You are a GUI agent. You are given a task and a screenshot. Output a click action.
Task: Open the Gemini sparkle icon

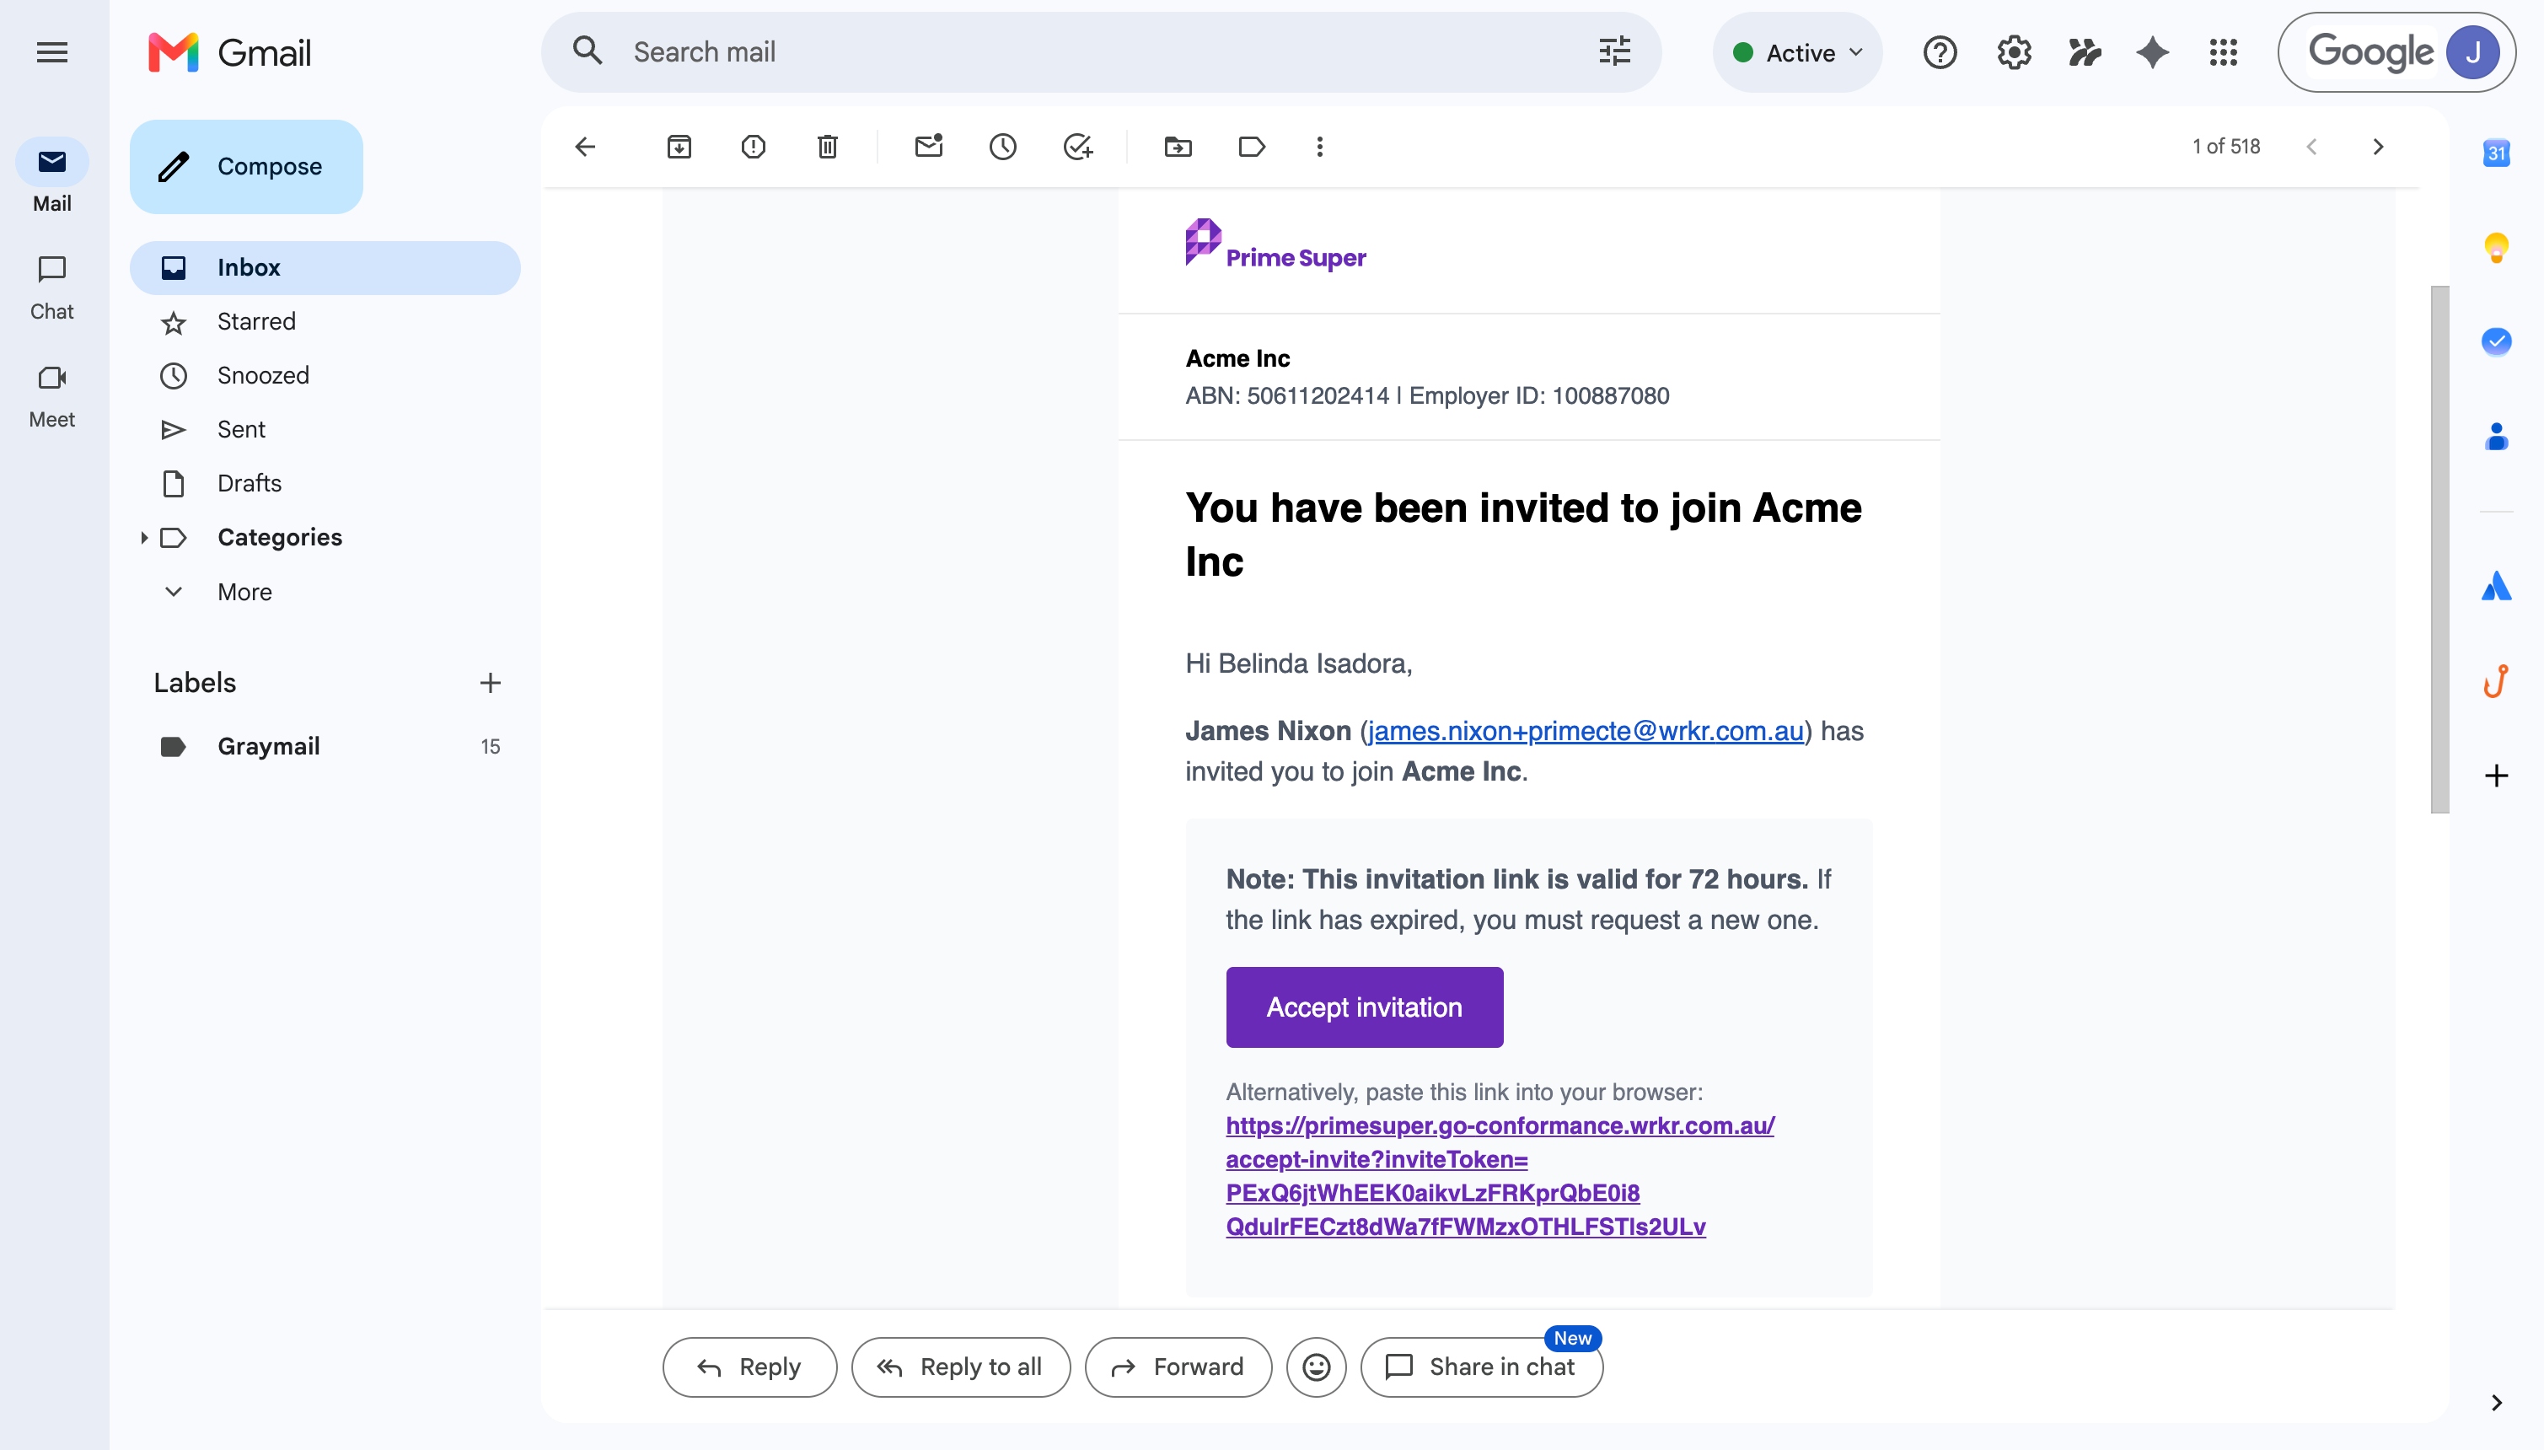(2152, 53)
